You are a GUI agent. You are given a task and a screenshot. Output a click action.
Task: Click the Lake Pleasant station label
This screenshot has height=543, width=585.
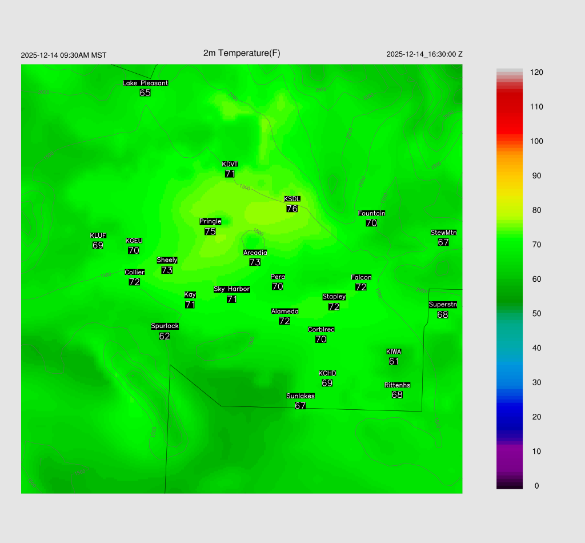(x=145, y=83)
